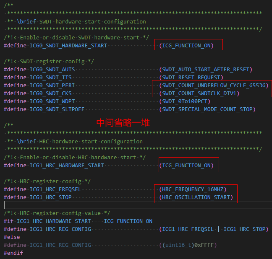Click #define keyword on ICG0_SWDT_AUTS line
Image resolution: width=272 pixels, height=259 pixels.
(x=15, y=70)
